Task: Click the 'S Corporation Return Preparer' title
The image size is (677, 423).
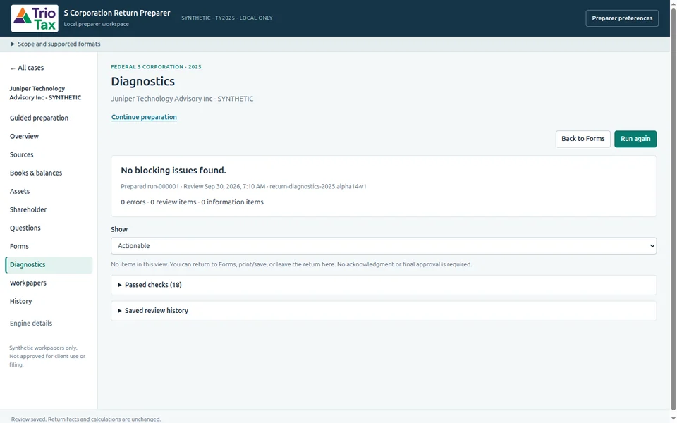Action: [117, 13]
